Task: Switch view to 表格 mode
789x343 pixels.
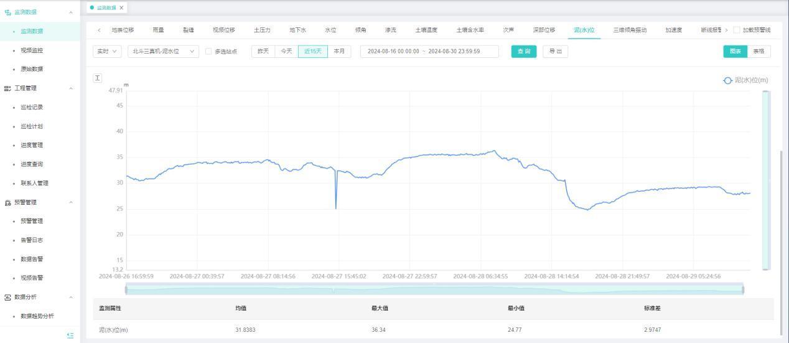Action: coord(759,52)
